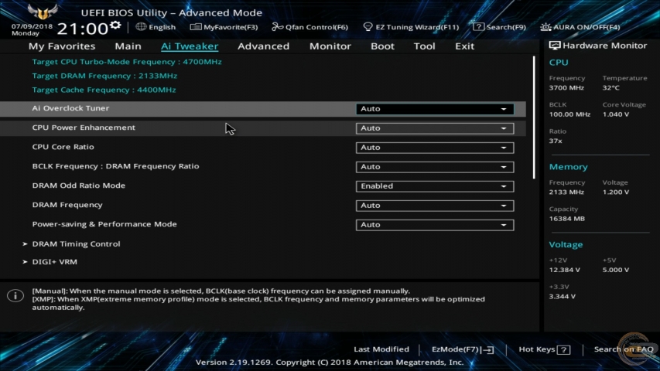Image resolution: width=660 pixels, height=371 pixels.
Task: Open Hot Keys help
Action: click(x=545, y=349)
